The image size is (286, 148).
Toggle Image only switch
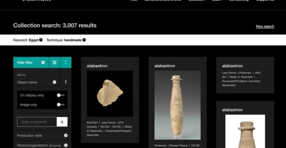tap(60, 105)
